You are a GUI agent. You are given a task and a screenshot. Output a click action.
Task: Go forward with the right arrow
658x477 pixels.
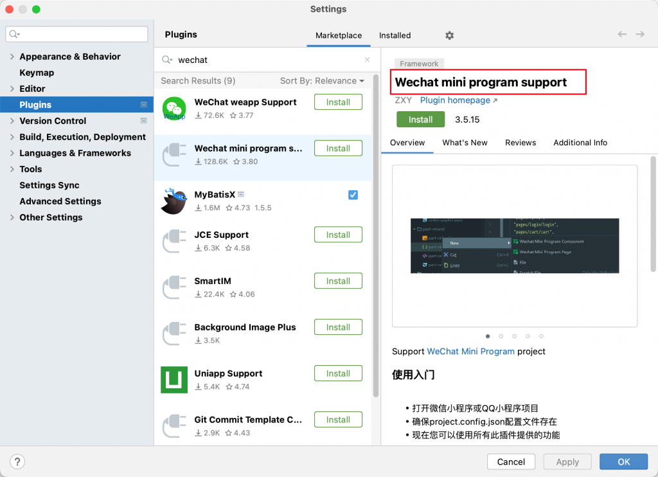coord(640,35)
